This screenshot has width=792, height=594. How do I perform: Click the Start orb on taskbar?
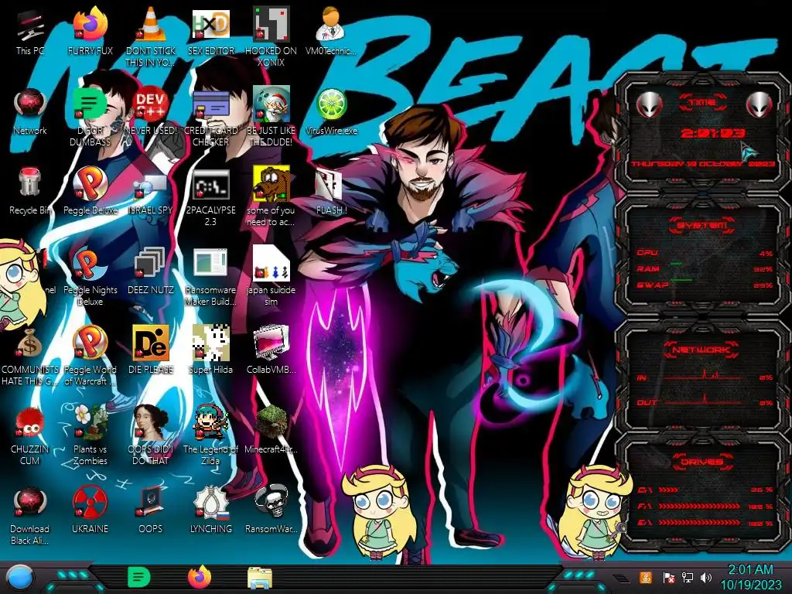[19, 577]
